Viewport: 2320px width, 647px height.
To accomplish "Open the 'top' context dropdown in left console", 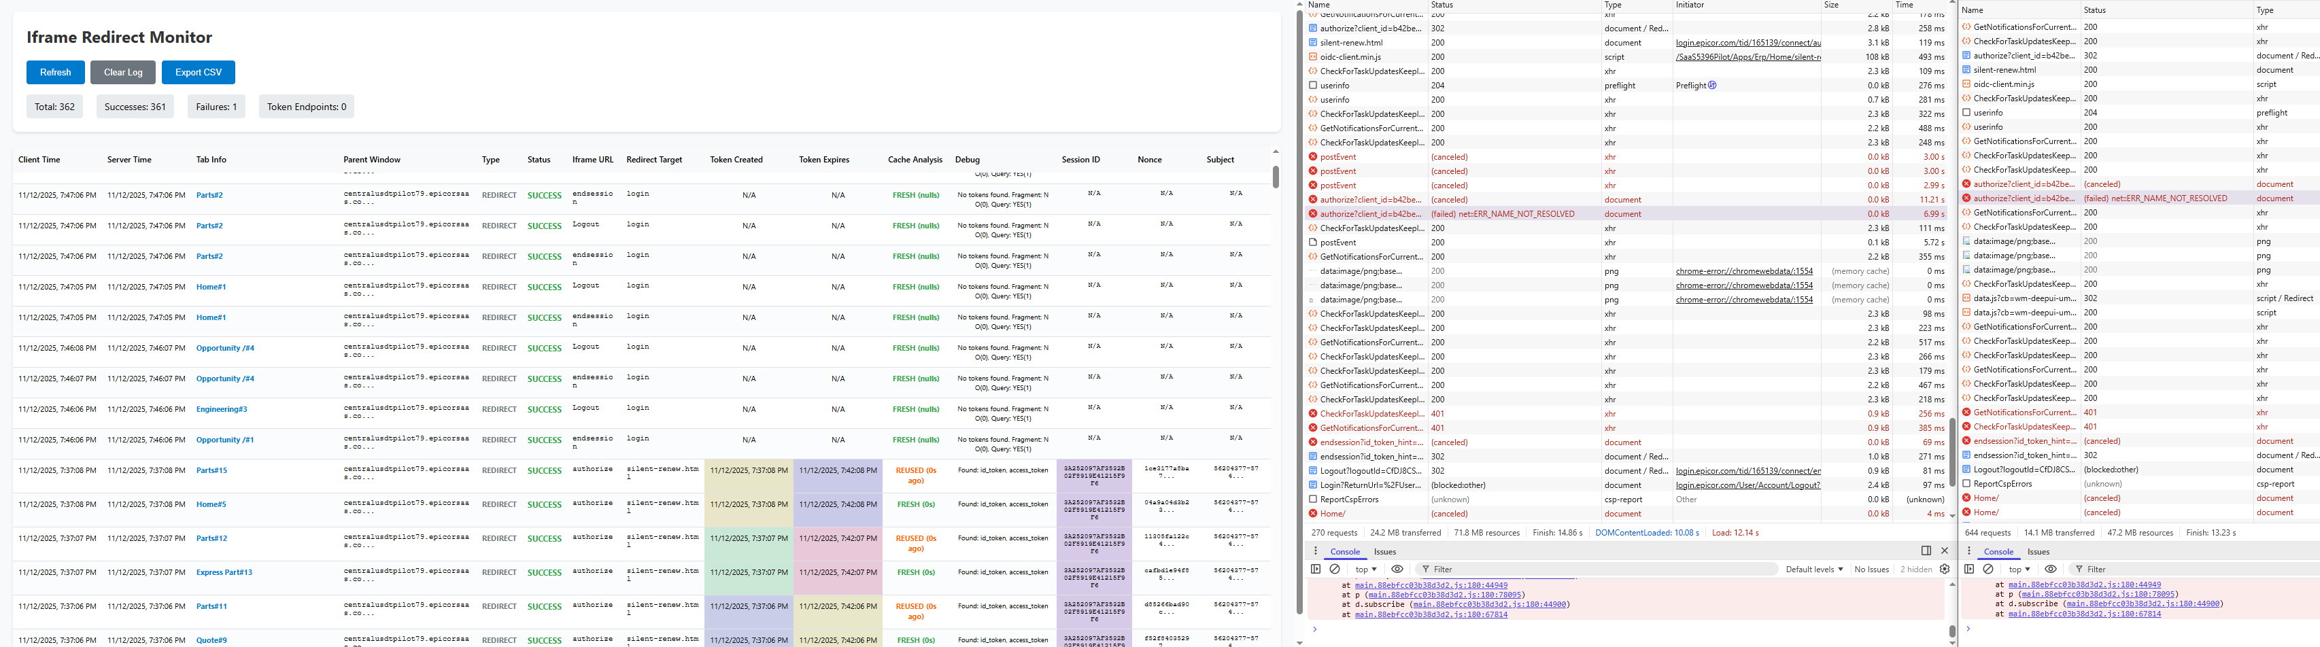I will 1365,569.
